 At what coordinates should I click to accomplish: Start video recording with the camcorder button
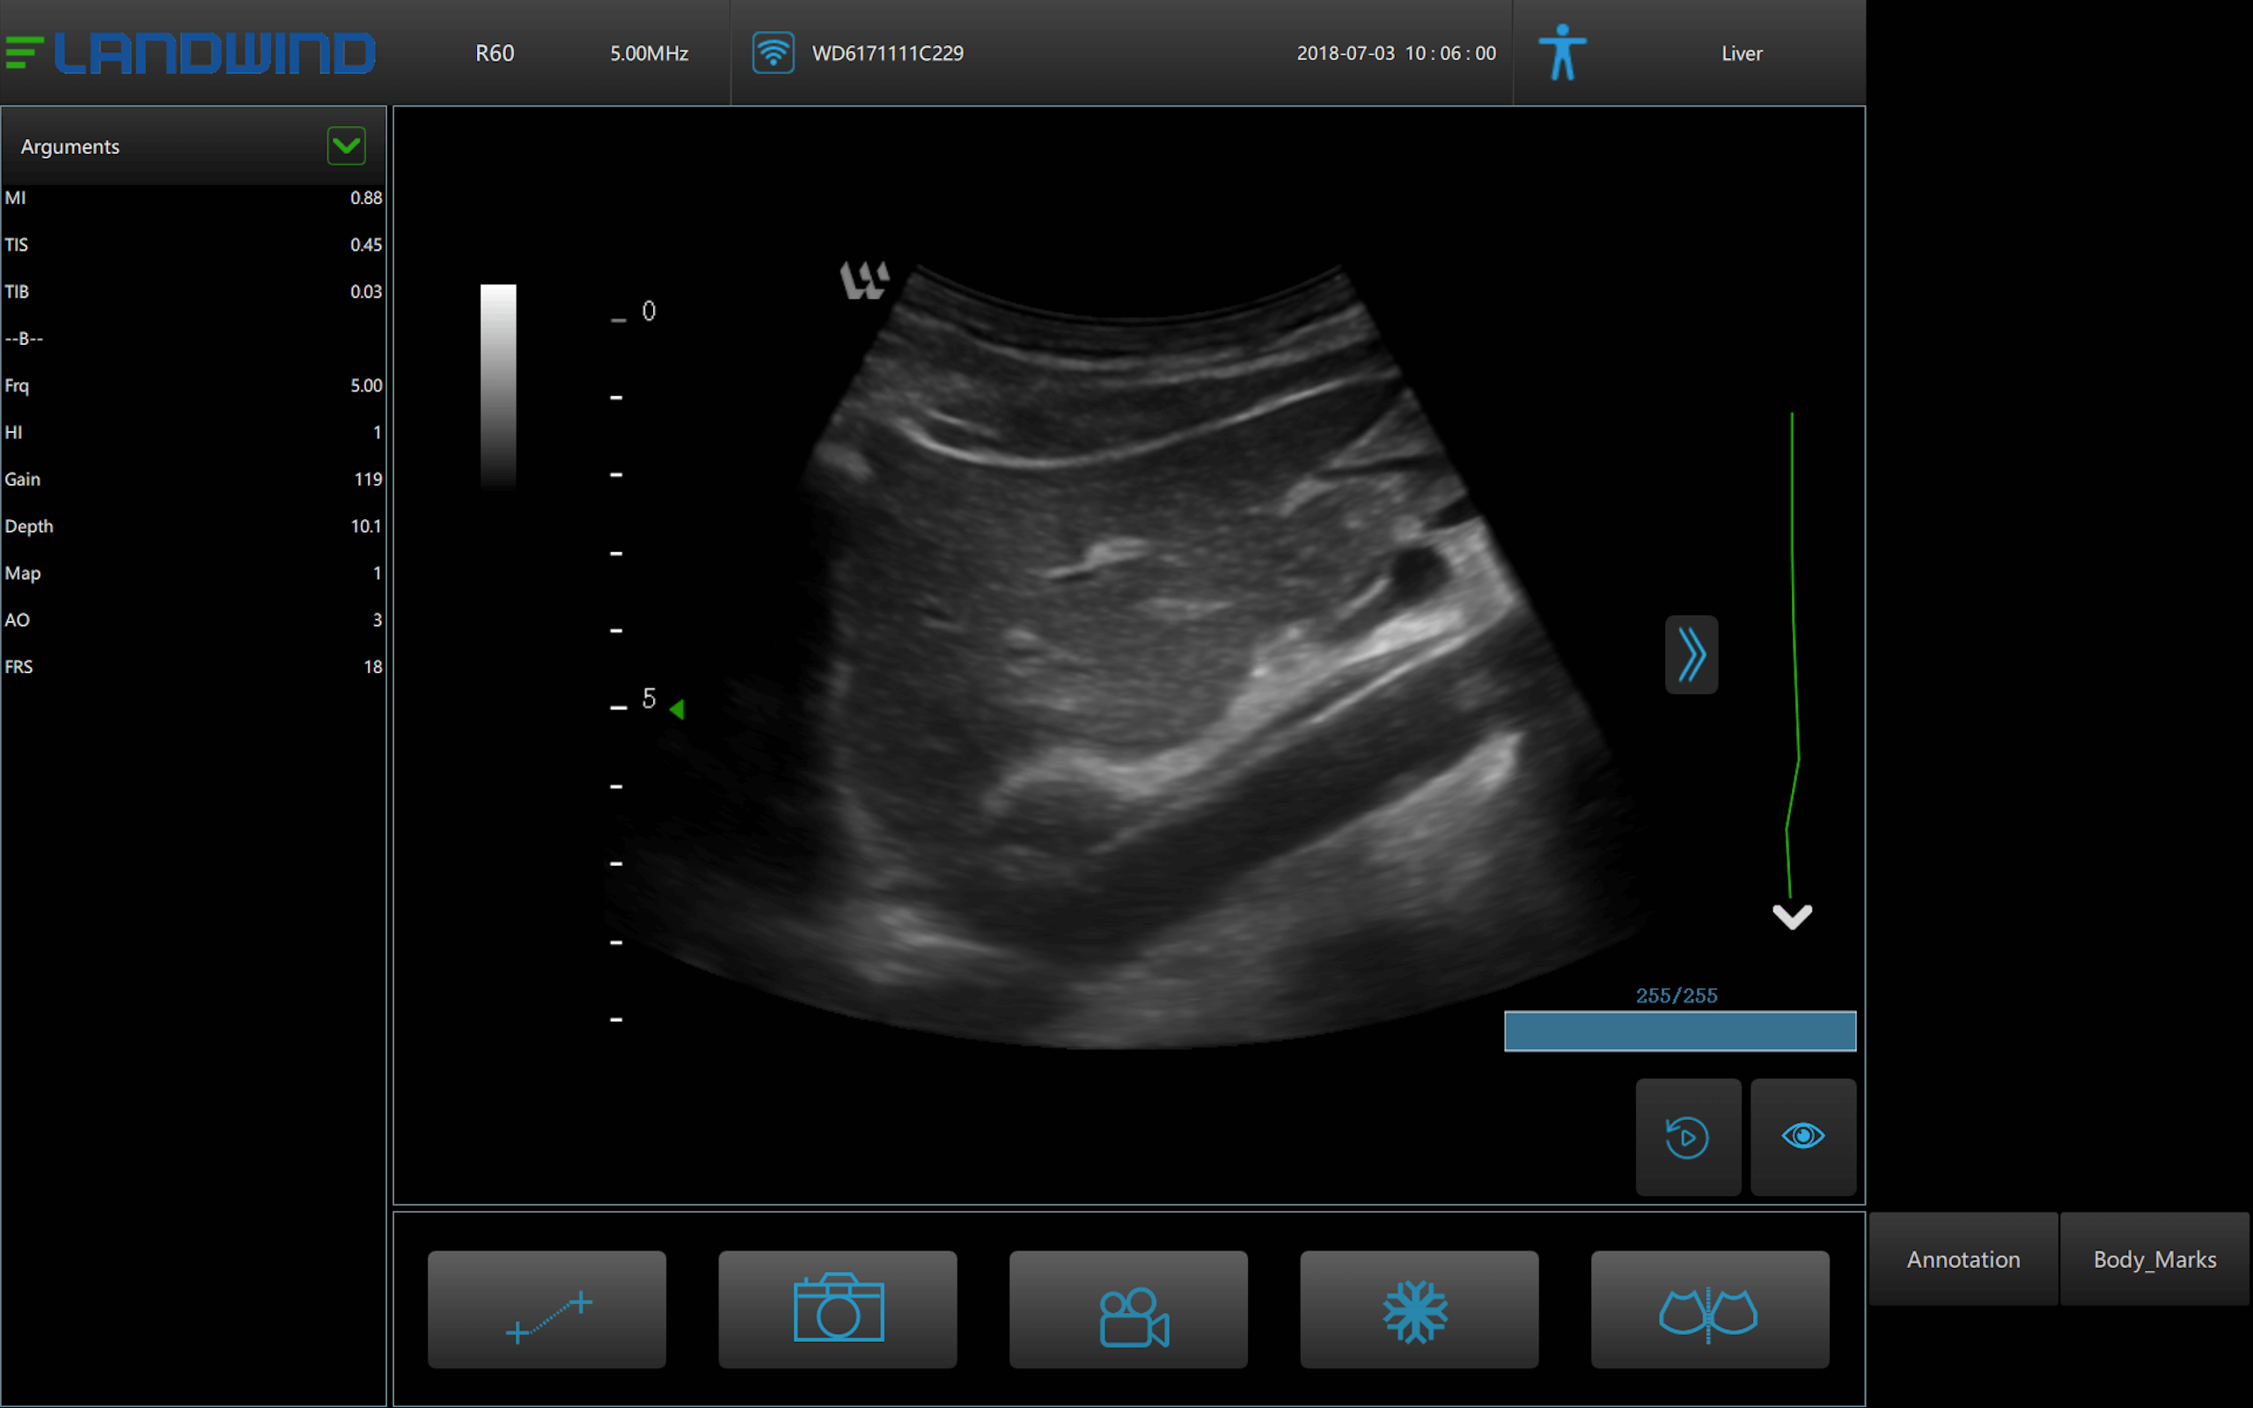[1128, 1309]
